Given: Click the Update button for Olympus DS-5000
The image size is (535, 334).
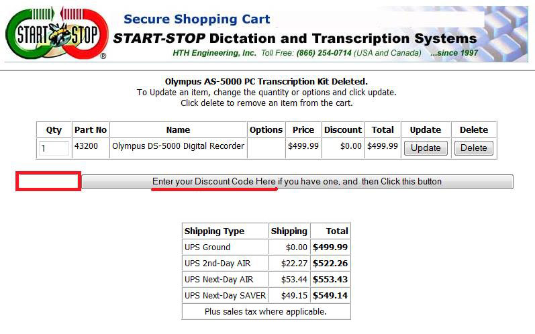Looking at the screenshot, I should point(426,148).
